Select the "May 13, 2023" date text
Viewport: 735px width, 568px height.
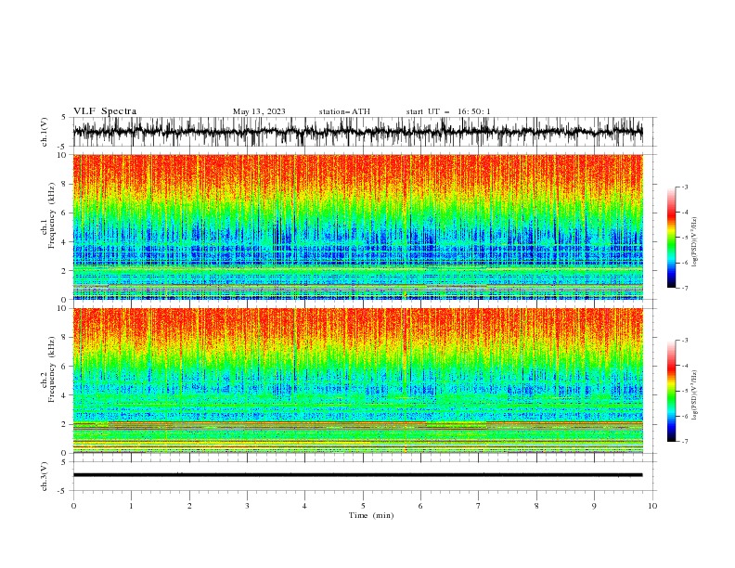coord(259,111)
